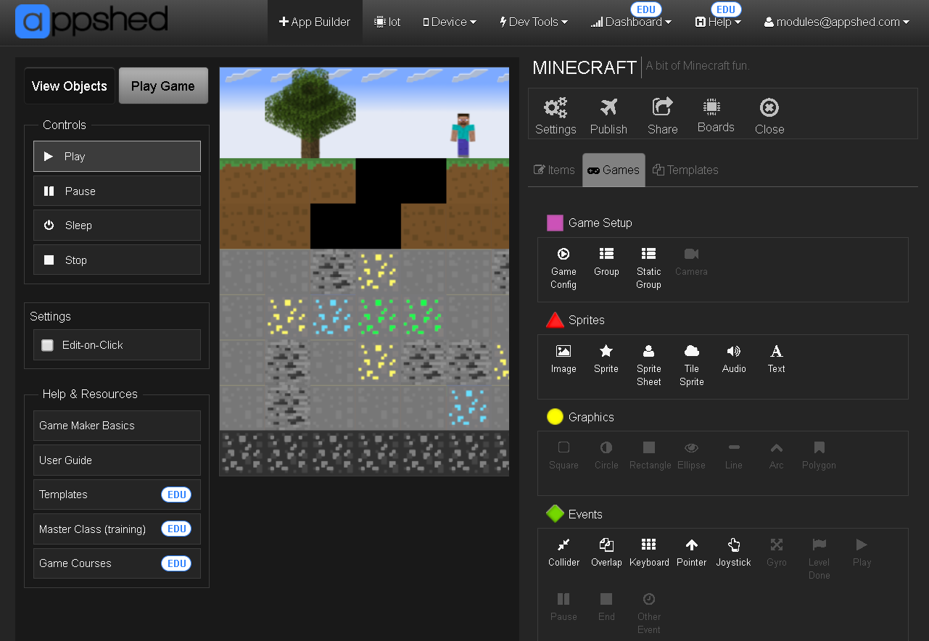
Task: Add an Overlap event
Action: [606, 553]
